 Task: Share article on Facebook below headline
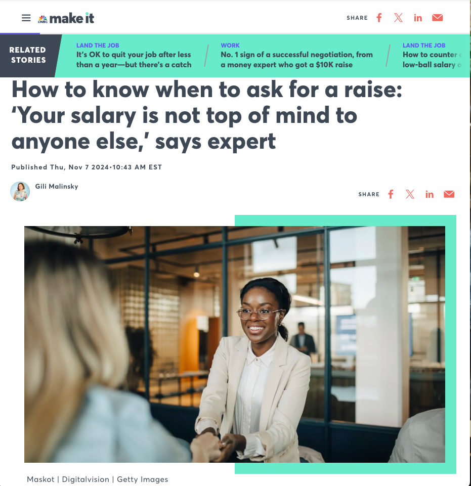tap(391, 194)
